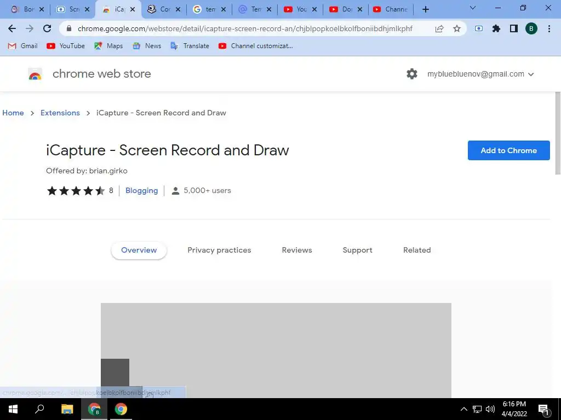Switch to the Reviews tab

coord(297,250)
